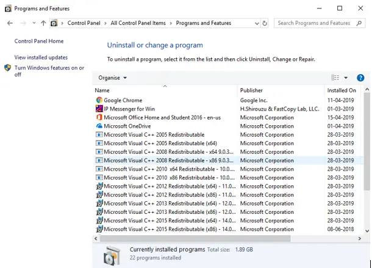Click the icon for Visual C++ 2012 Redistributable (x64)

[x=99, y=186]
